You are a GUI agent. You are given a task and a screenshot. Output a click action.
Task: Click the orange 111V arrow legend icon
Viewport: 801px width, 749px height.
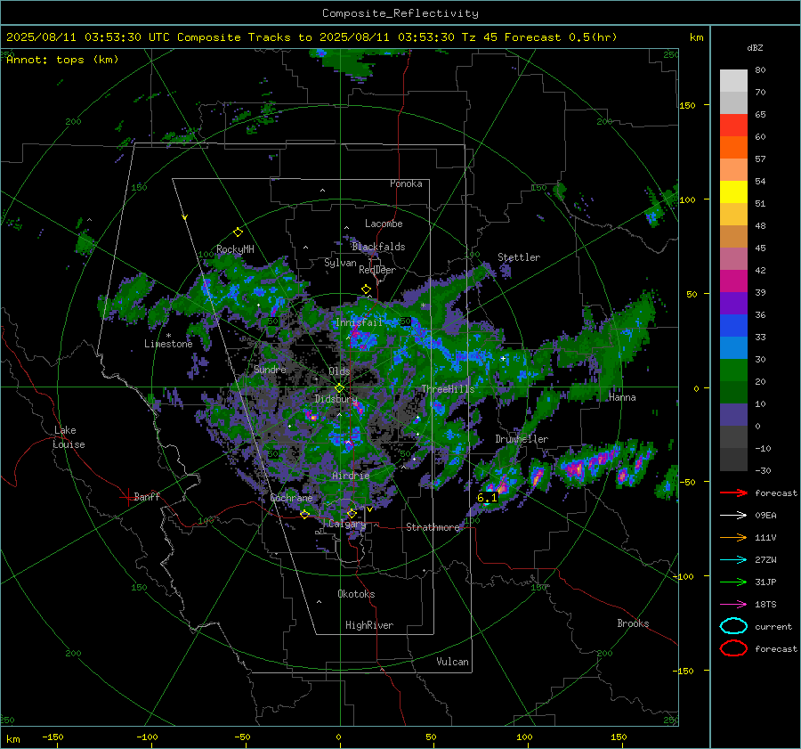(733, 537)
